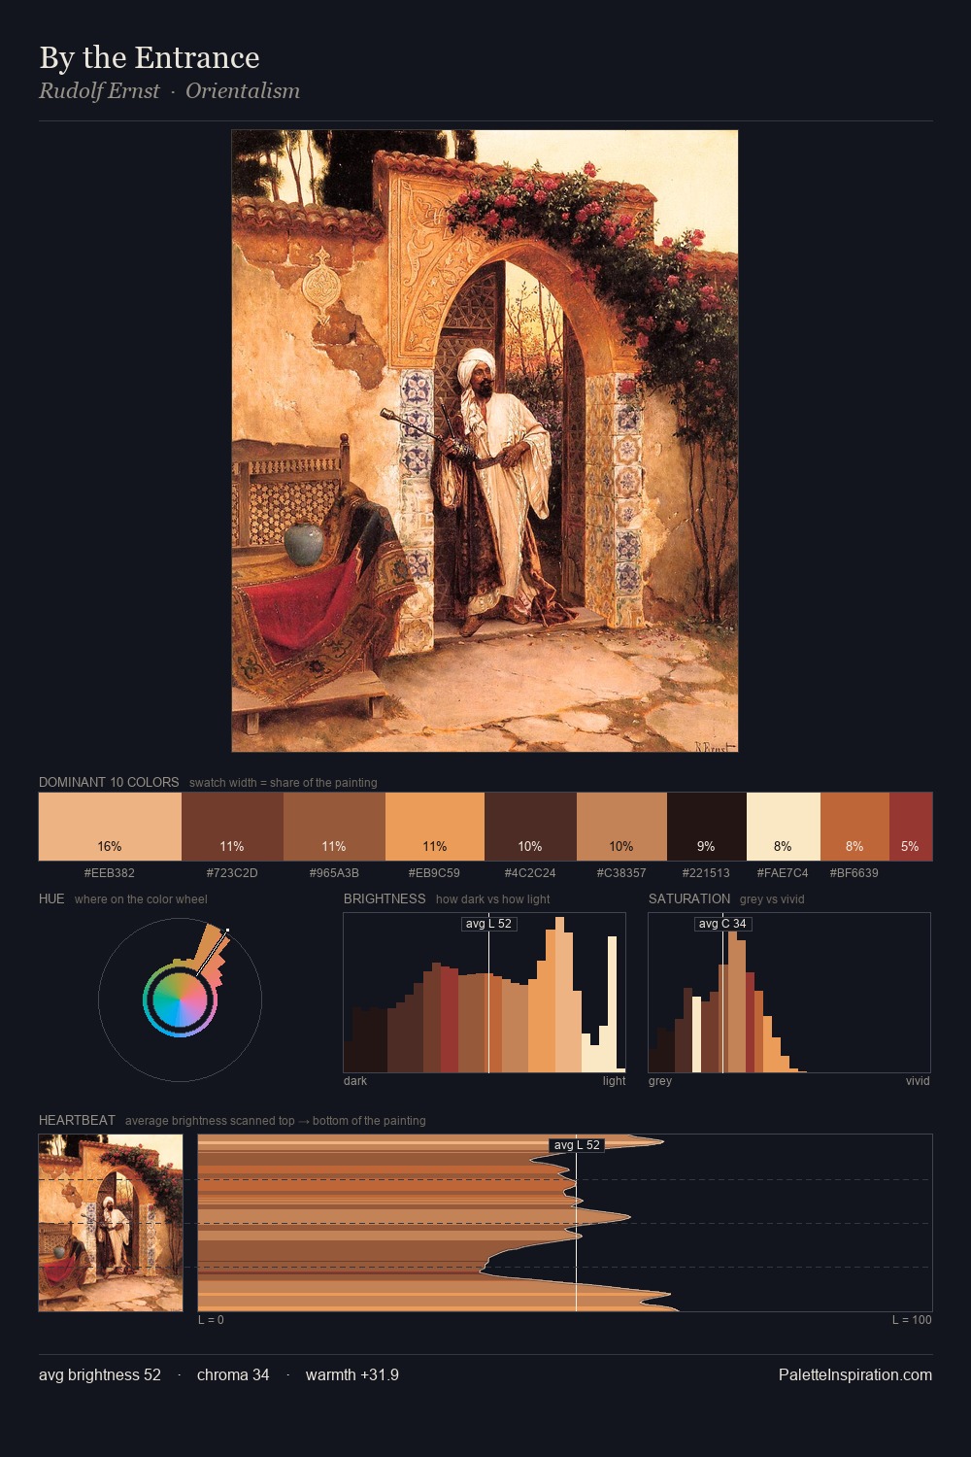The image size is (971, 1457).
Task: Click the hex code text '#EEB382'
Action: pyautogui.click(x=110, y=873)
